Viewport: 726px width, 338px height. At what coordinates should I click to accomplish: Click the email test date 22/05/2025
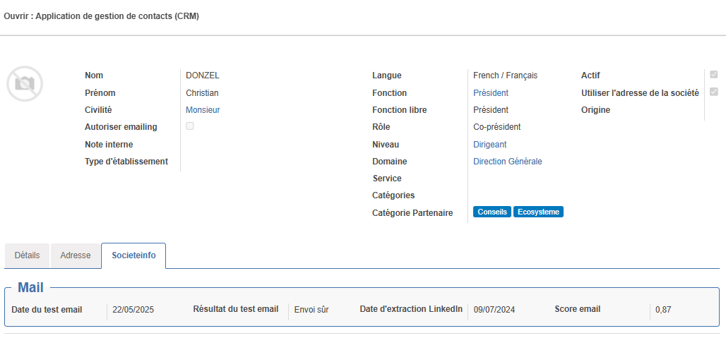click(133, 310)
